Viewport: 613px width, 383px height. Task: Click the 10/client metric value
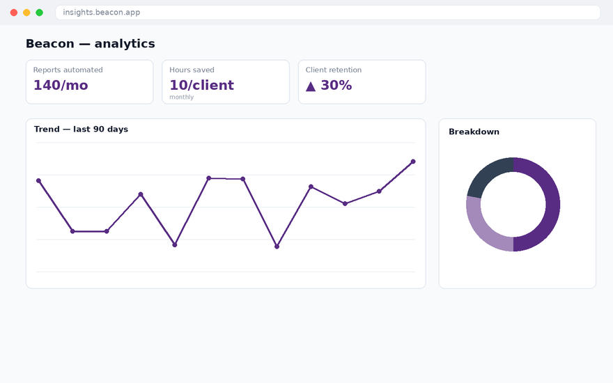point(201,85)
